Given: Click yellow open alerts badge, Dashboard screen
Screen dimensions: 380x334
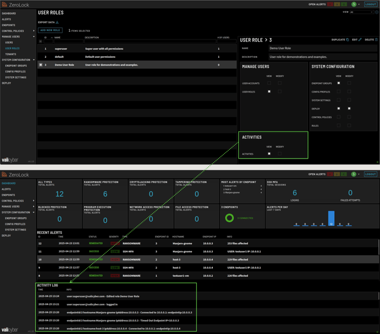Looking at the screenshot, I should pyautogui.click(x=337, y=174).
